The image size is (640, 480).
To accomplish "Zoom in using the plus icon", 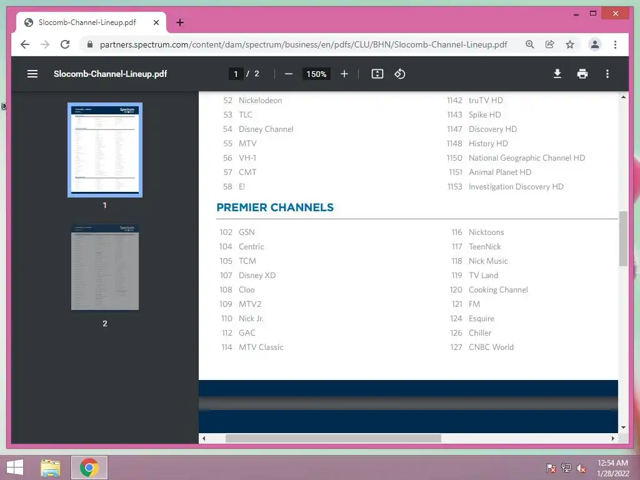I will 344,74.
